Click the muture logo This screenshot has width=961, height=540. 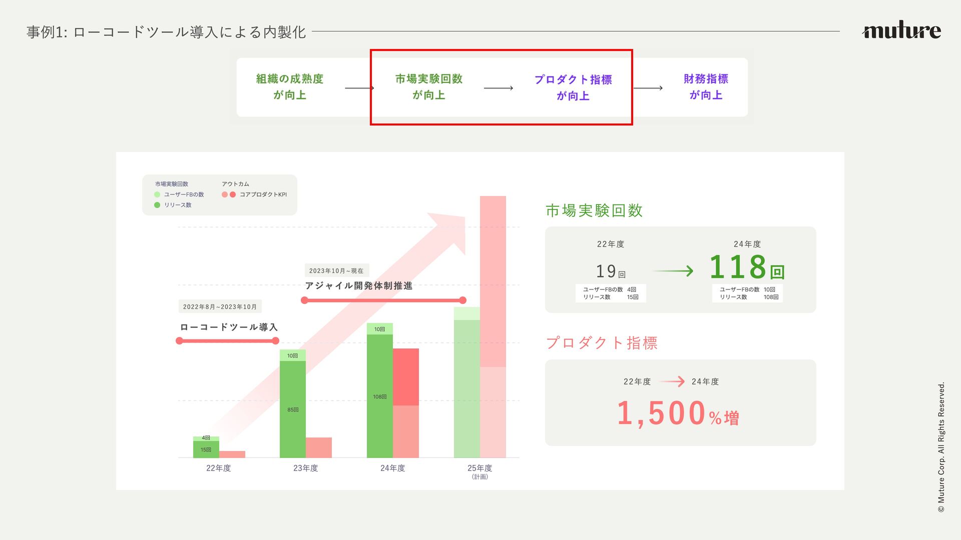click(x=901, y=30)
